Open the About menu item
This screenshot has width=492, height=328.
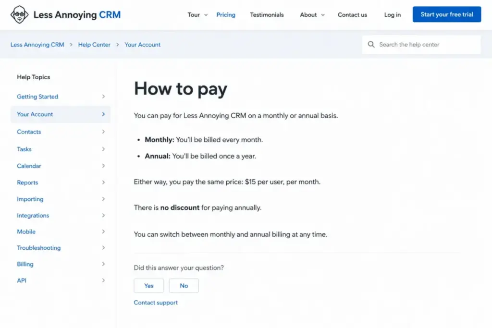point(308,15)
